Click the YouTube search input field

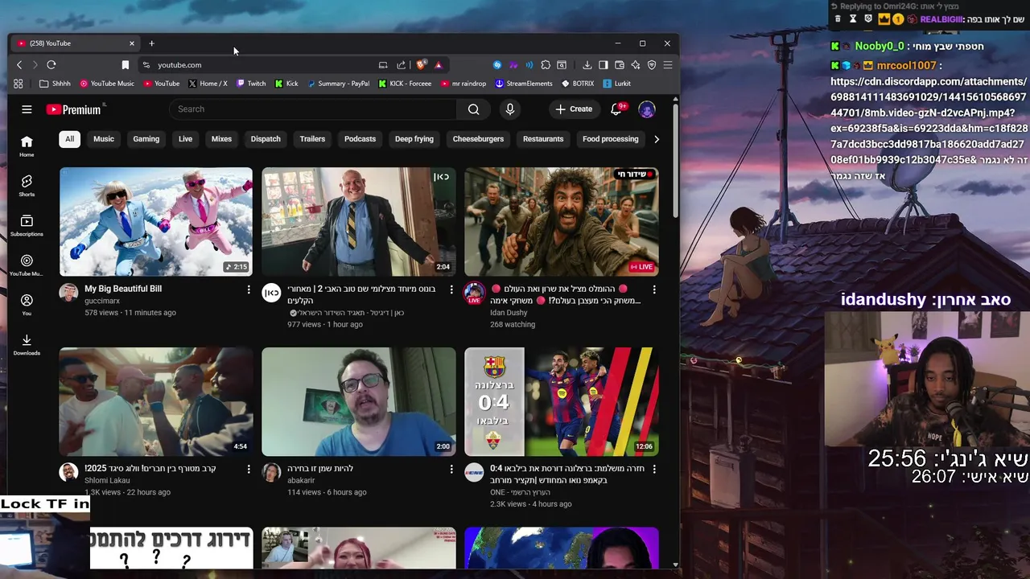pos(313,109)
